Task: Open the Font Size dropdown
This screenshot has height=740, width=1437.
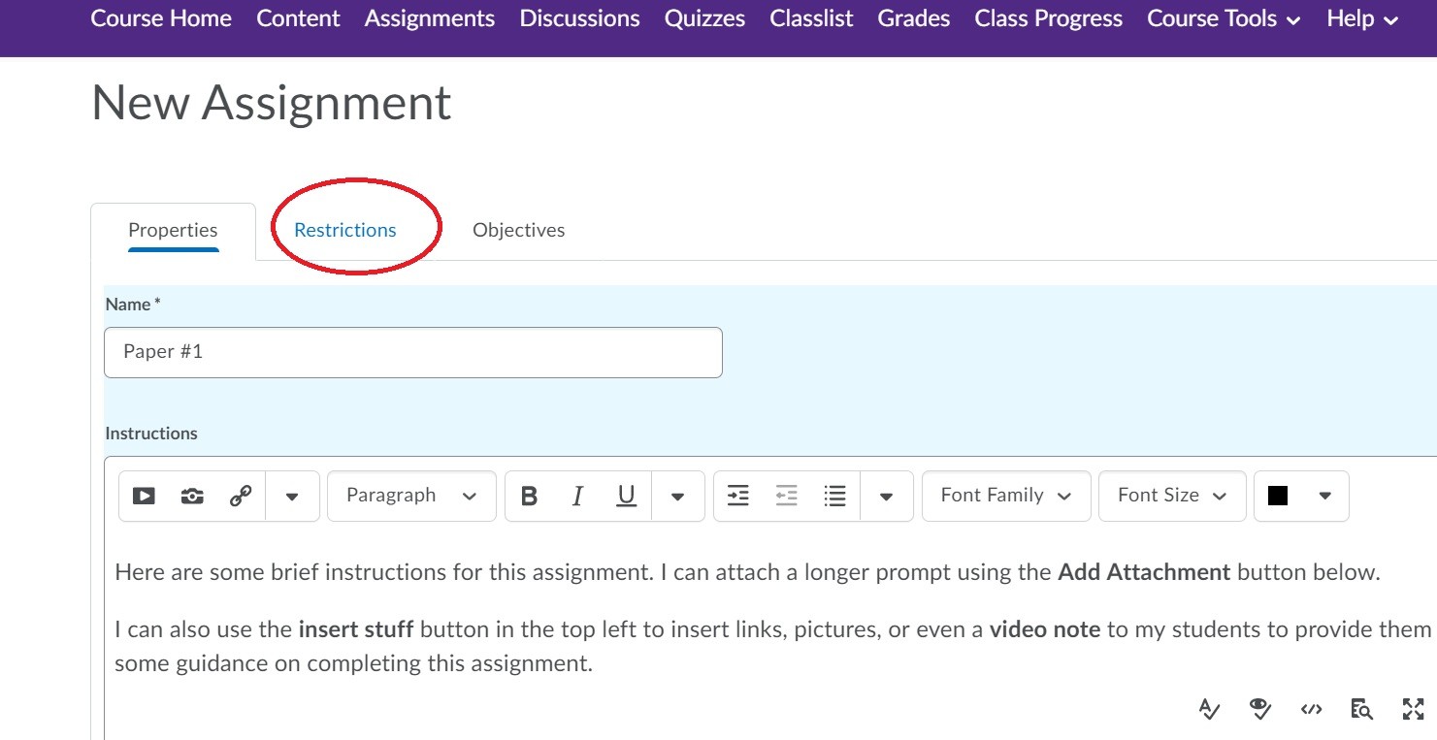Action: tap(1171, 496)
